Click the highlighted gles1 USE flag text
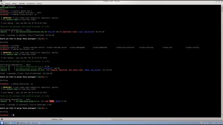The image size is (223, 125). click(x=52, y=101)
